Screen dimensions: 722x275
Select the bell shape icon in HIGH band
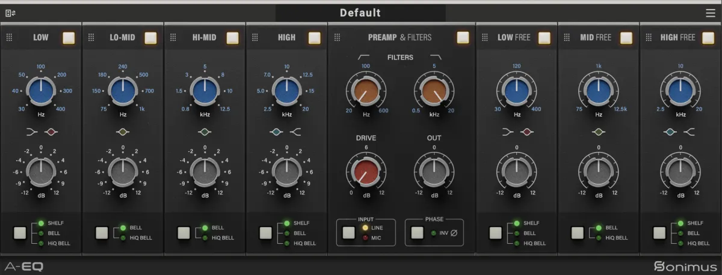click(x=276, y=132)
